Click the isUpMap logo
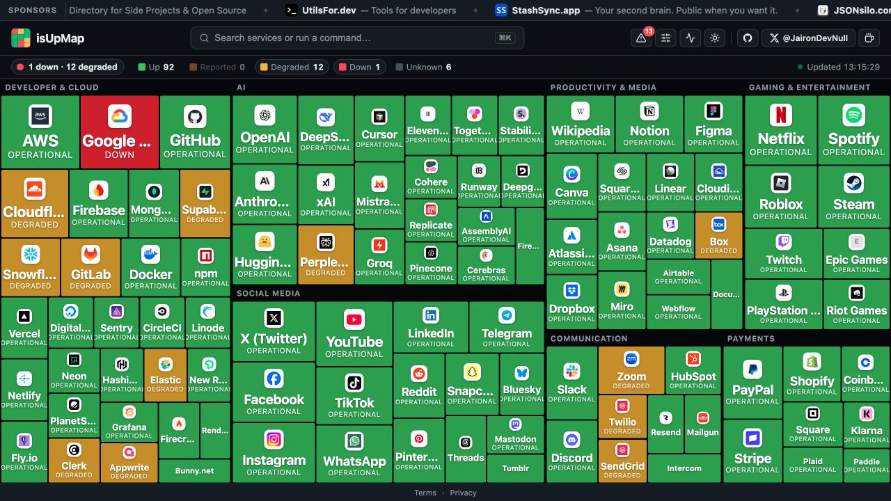This screenshot has height=501, width=891. pos(48,38)
